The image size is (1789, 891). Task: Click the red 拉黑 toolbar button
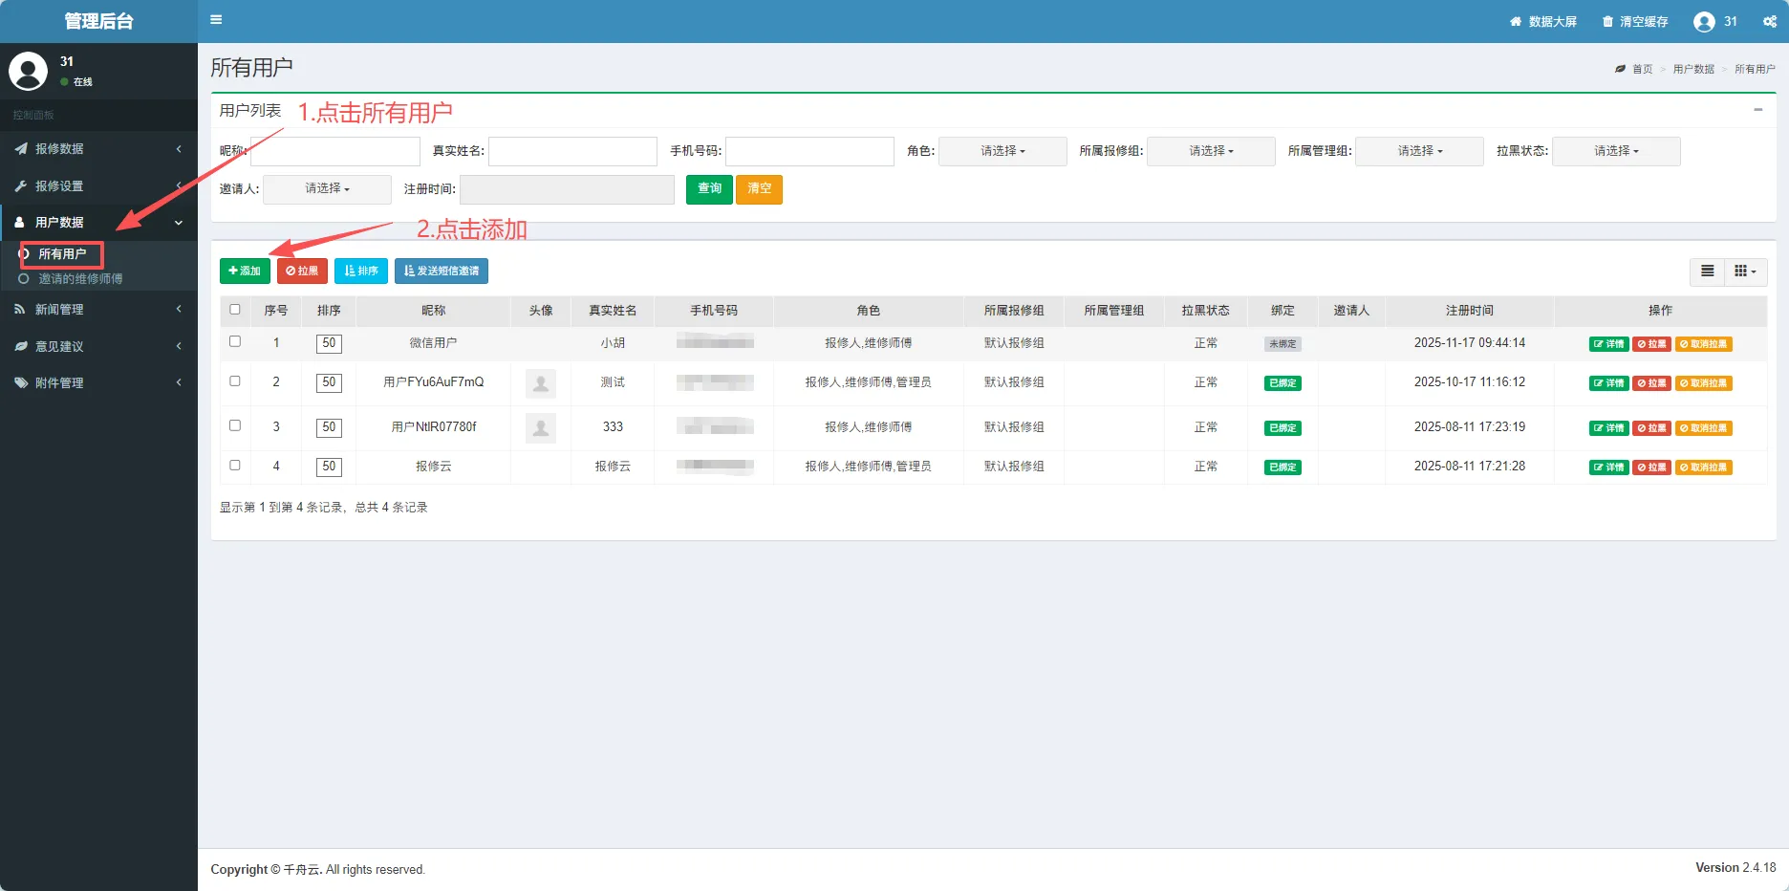(302, 272)
